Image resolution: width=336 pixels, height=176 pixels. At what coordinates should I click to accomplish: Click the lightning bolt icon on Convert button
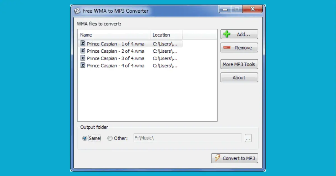pos(218,158)
